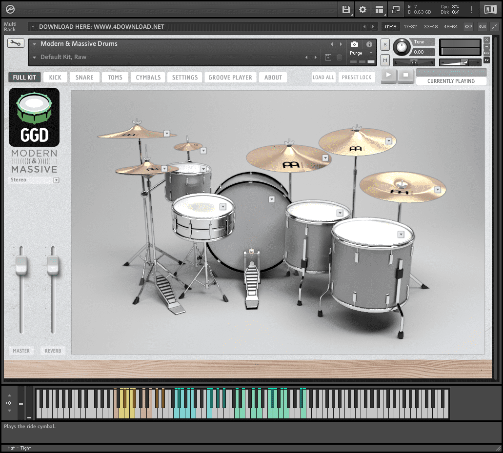
Task: Open Modern & Massive Drums instrument dropdown
Action: 34,44
